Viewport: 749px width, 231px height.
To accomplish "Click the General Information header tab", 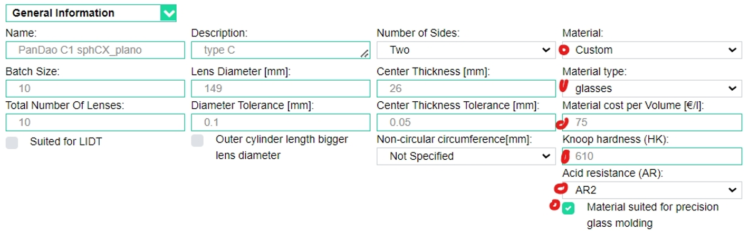I will point(91,13).
